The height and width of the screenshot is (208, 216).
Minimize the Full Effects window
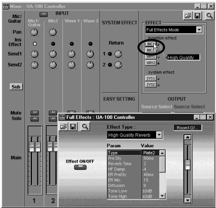[x=196, y=117]
